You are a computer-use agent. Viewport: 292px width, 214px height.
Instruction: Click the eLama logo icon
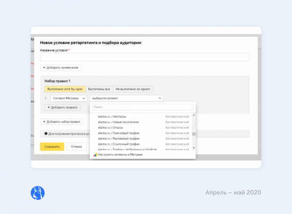37,193
